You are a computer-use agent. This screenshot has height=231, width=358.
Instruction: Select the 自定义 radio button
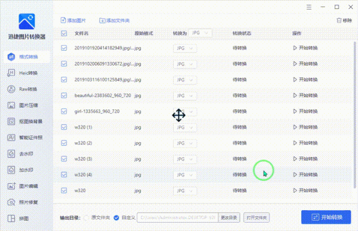(x=116, y=218)
